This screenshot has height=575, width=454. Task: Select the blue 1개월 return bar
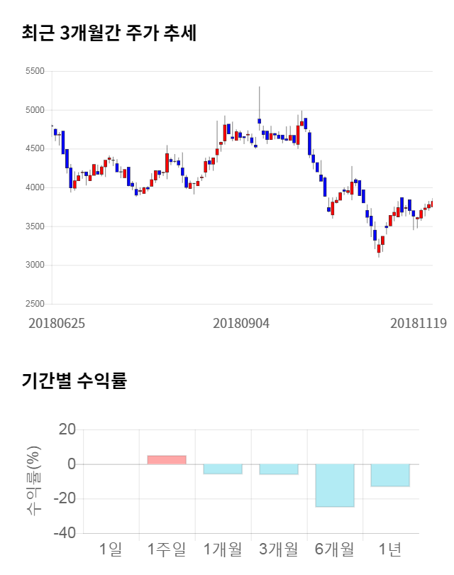click(223, 469)
